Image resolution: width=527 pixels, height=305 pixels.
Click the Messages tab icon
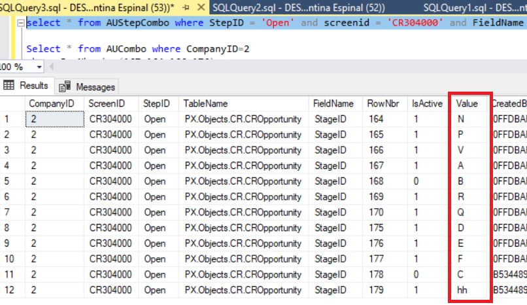[65, 86]
